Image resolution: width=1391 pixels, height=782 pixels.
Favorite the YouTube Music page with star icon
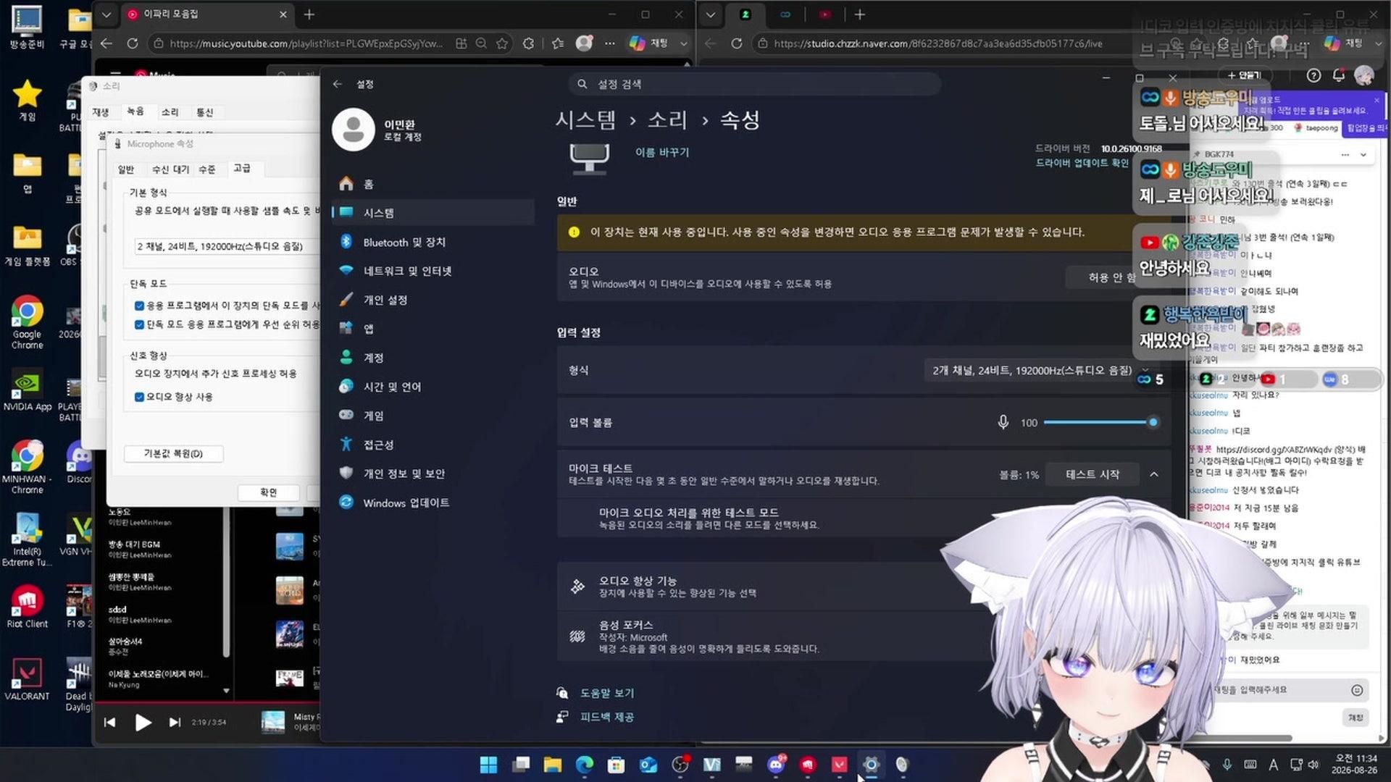pos(502,43)
